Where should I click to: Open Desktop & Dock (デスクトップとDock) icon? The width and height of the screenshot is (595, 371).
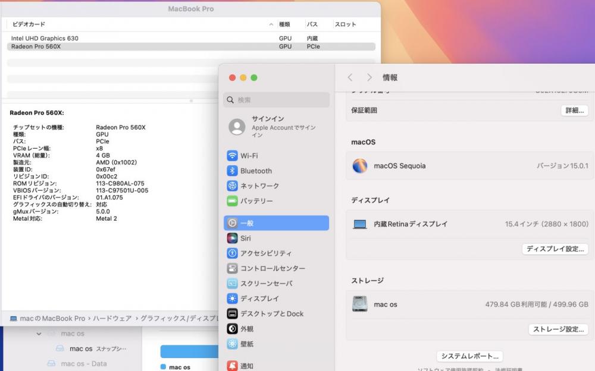pos(232,314)
